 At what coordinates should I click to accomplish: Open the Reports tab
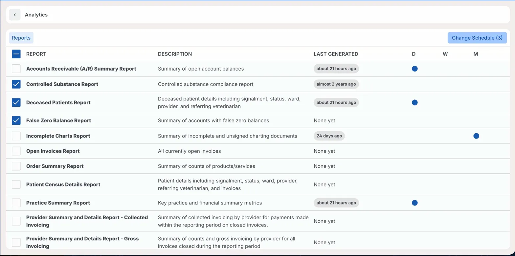click(x=21, y=38)
